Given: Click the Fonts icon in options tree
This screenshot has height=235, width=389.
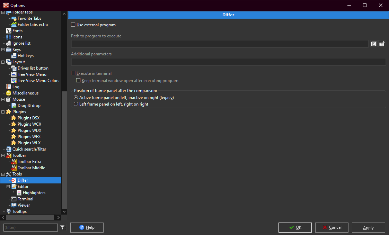Looking at the screenshot, I should (9, 31).
